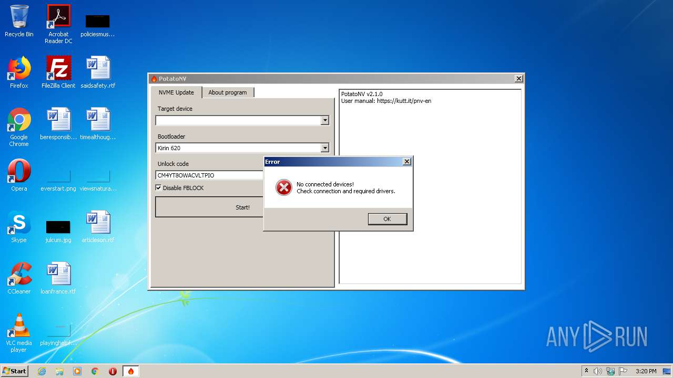Open the About program tab
This screenshot has height=378, width=673.
pos(228,92)
